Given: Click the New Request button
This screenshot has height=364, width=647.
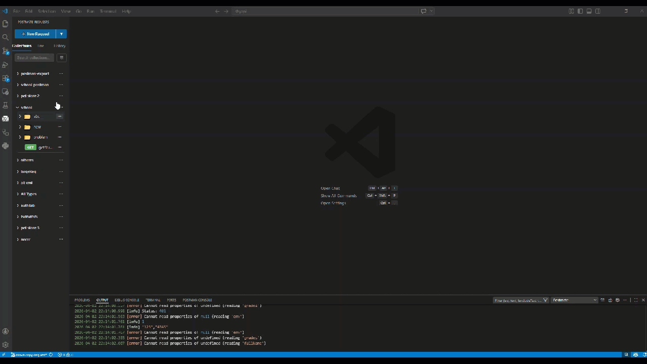Looking at the screenshot, I should pos(35,34).
